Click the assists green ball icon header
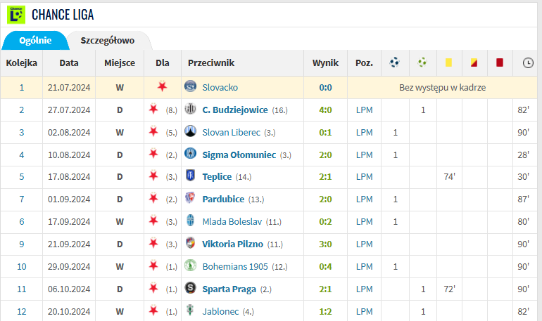Image resolution: width=542 pixels, height=321 pixels. 422,63
